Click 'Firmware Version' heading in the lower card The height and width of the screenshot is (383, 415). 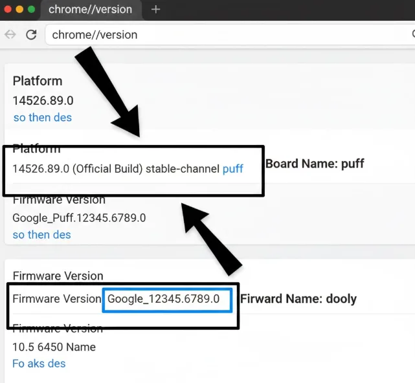[x=58, y=276]
